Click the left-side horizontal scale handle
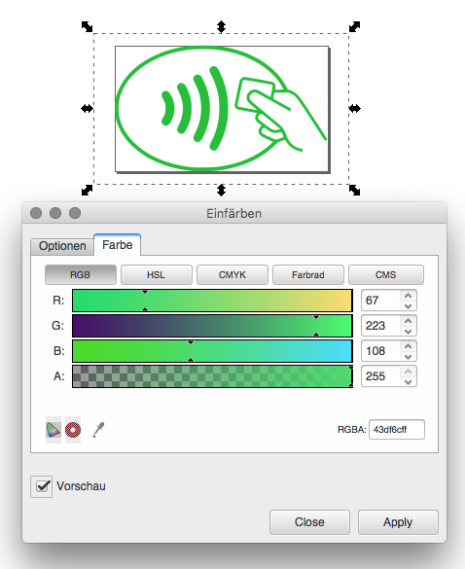 [x=87, y=108]
